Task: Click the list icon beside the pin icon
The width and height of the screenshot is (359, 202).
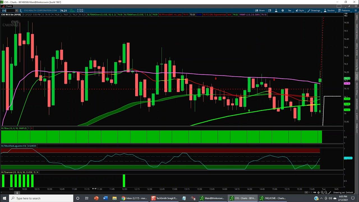Action: tap(356, 6)
